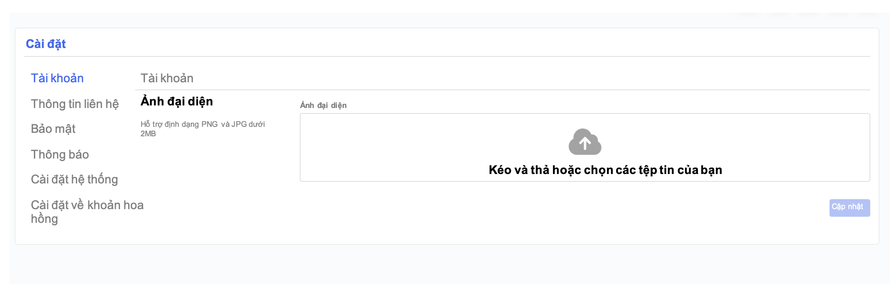Click the Cài đặt page title
The height and width of the screenshot is (294, 896).
click(x=46, y=44)
